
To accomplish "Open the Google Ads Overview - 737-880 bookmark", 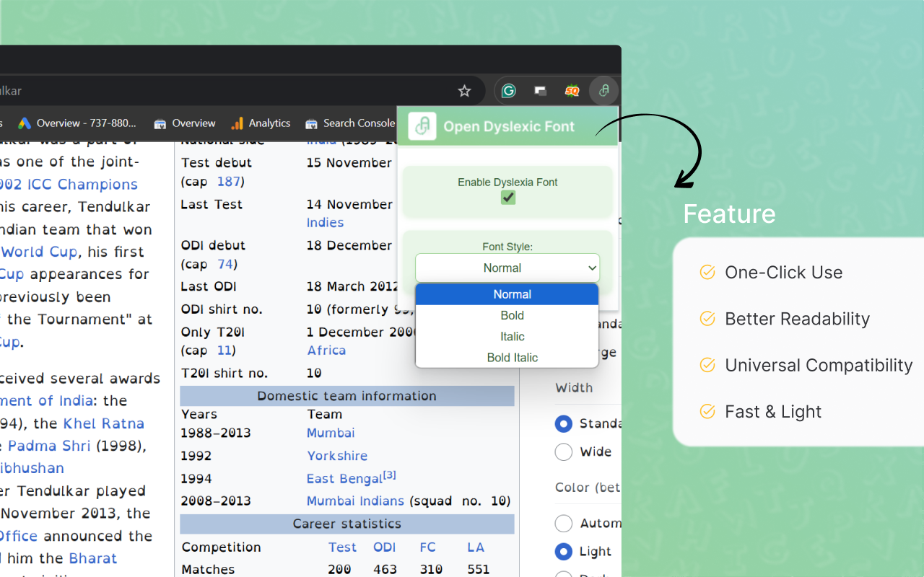I will click(x=77, y=123).
